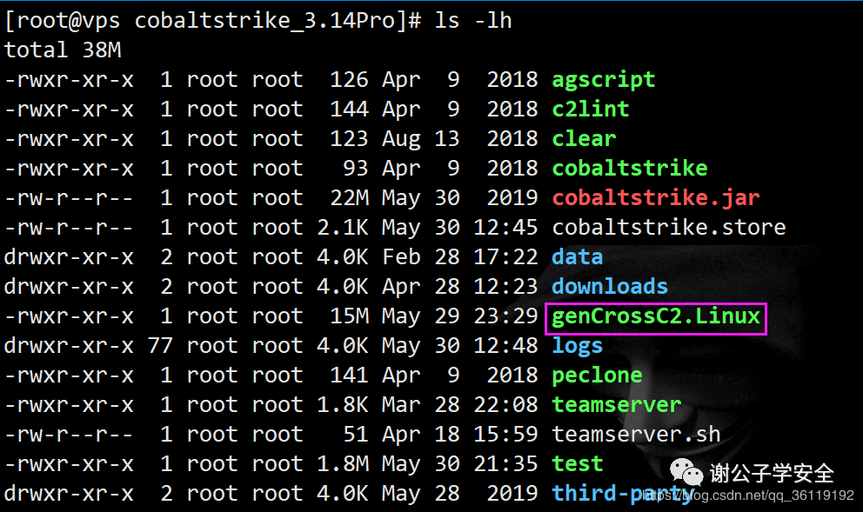863x512 pixels.
Task: Select the total 38M summary line
Action: tap(62, 50)
